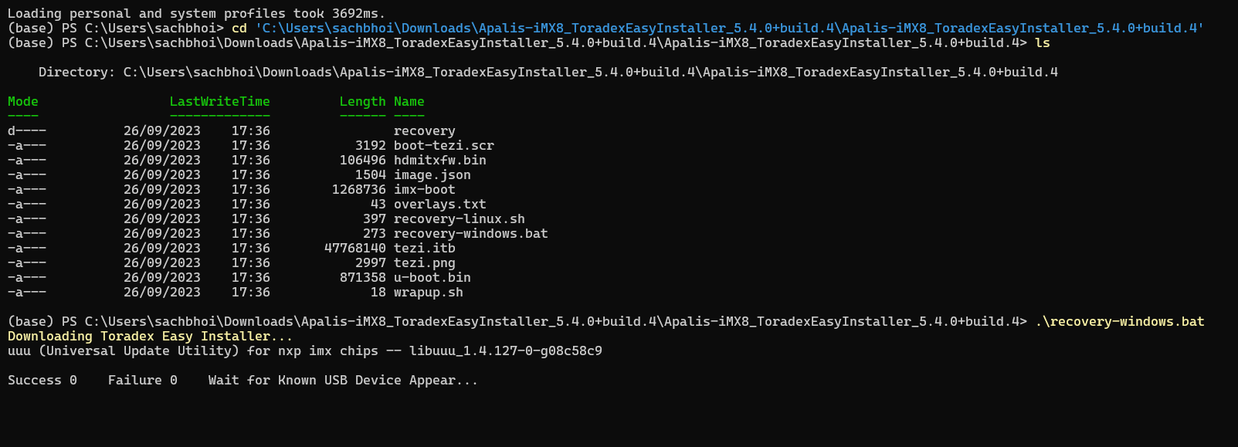Viewport: 1238px width, 447px height.
Task: Click the .\recovery-windows.bat command text
Action: [1119, 322]
